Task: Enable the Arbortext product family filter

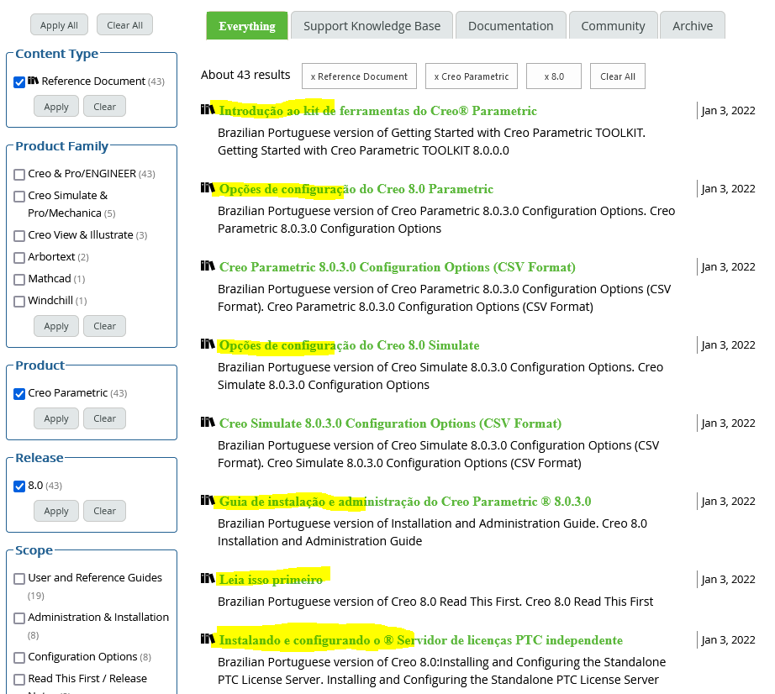Action: click(x=19, y=257)
